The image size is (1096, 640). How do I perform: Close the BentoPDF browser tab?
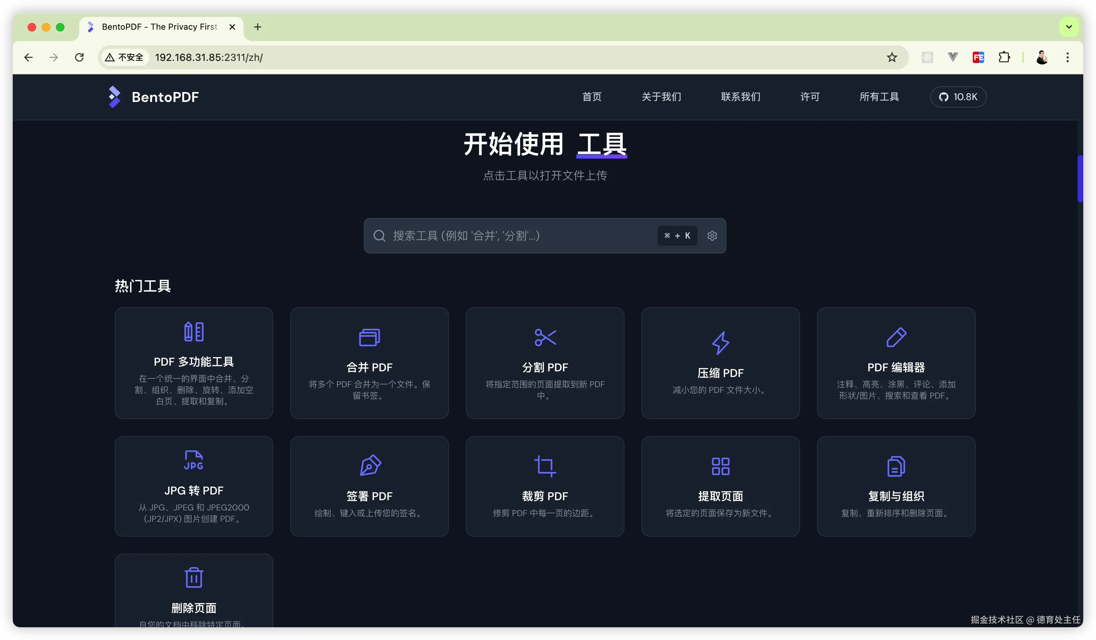coord(232,27)
